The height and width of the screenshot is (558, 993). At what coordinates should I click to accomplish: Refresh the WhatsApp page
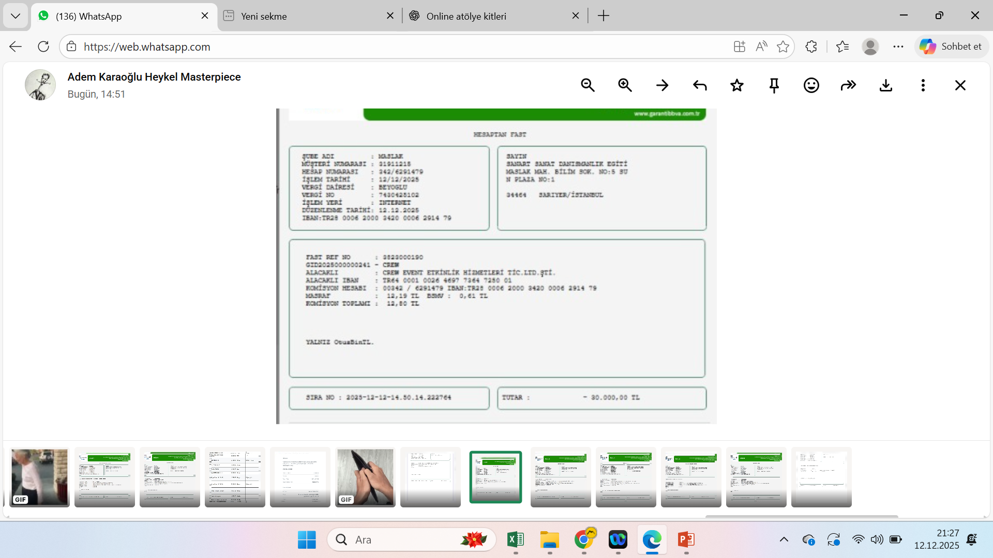(43, 47)
